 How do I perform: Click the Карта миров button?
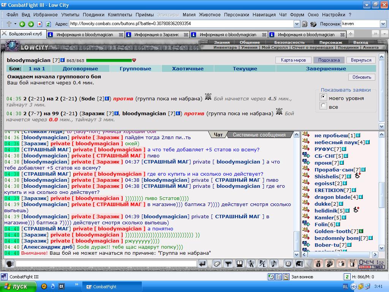(293, 60)
